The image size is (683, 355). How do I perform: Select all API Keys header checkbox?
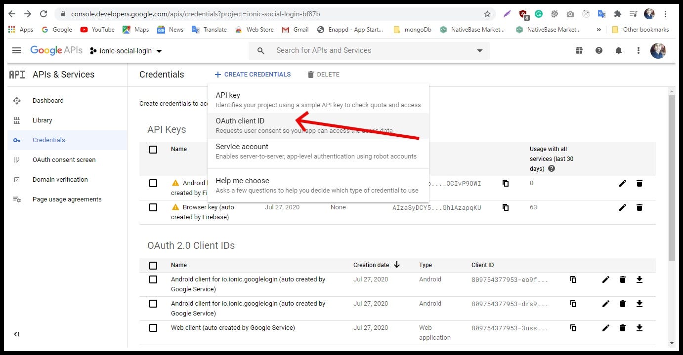tap(153, 149)
